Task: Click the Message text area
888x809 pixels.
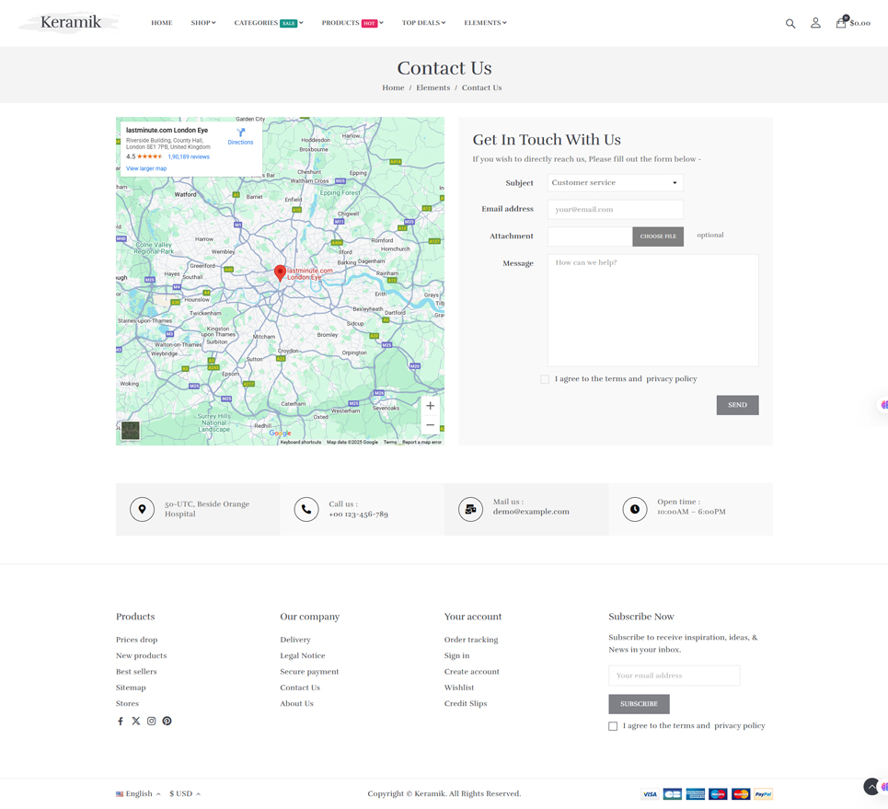Action: click(652, 310)
